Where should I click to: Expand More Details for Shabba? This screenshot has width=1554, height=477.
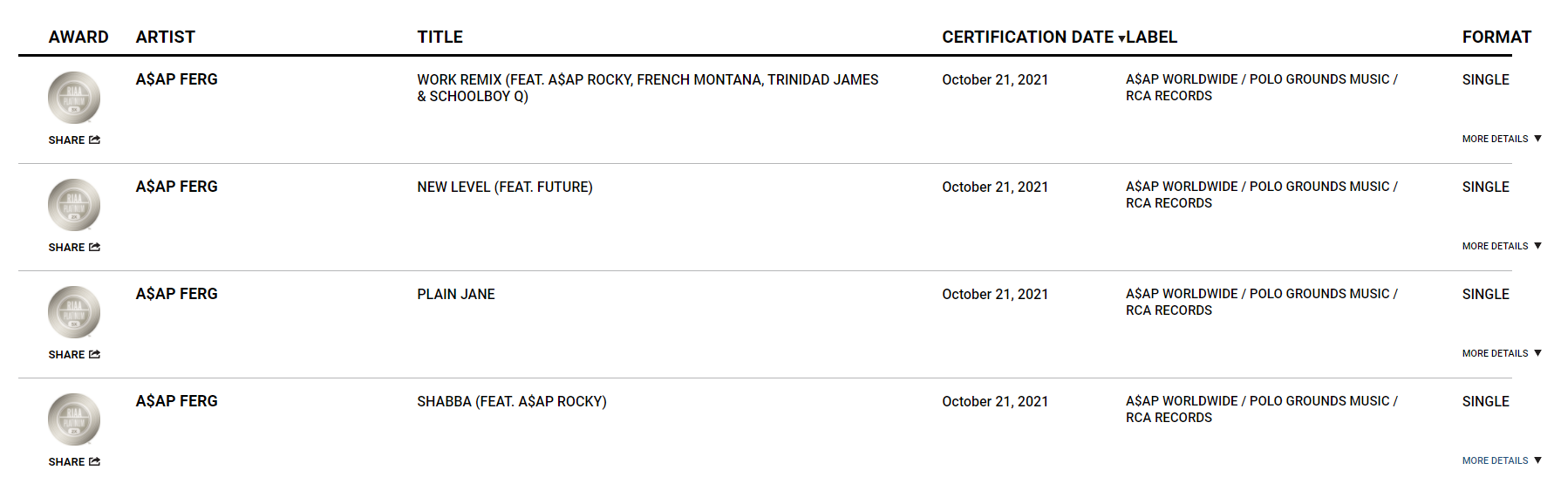(x=1502, y=460)
